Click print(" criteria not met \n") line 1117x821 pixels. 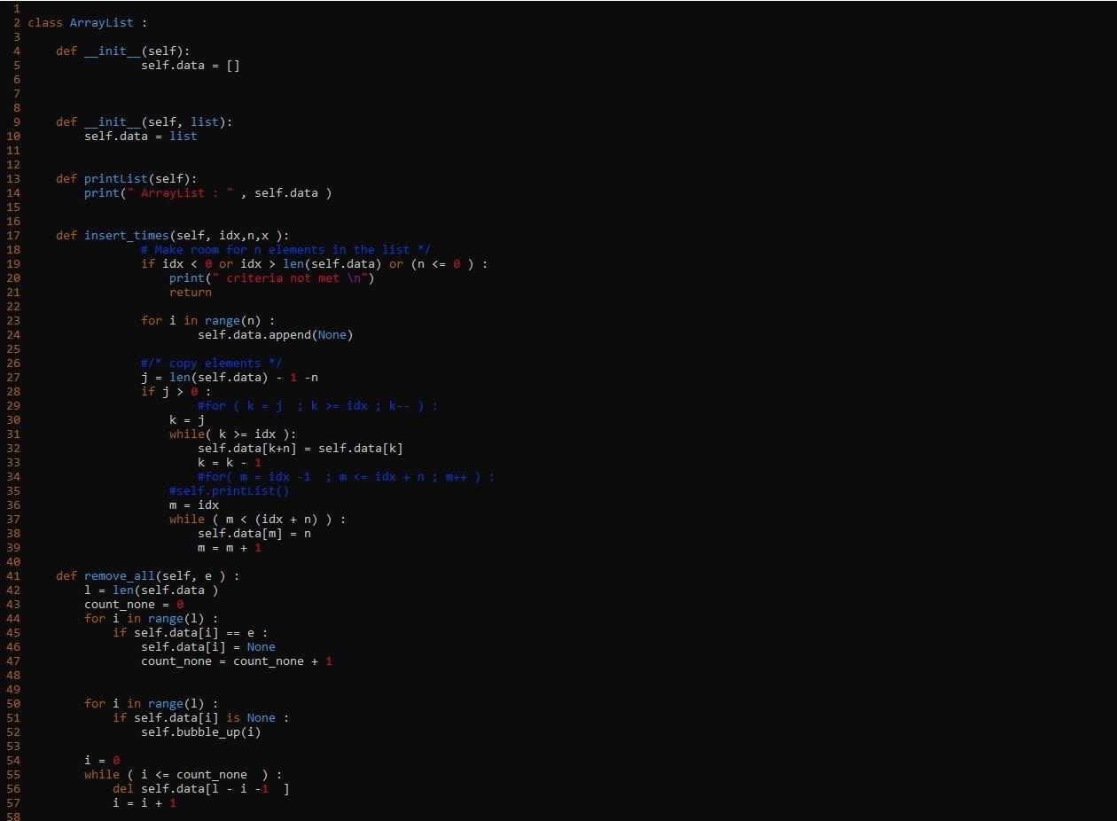point(272,278)
